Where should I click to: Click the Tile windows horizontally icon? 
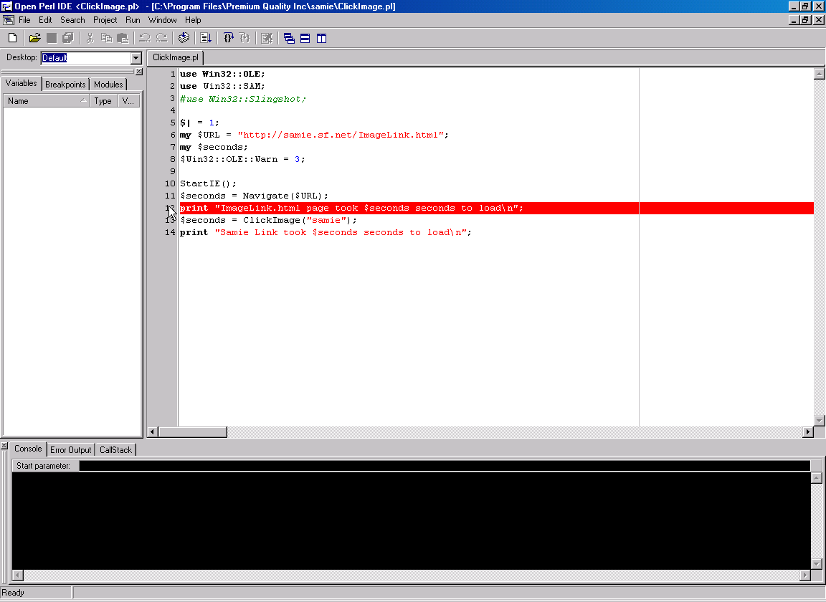tap(305, 38)
